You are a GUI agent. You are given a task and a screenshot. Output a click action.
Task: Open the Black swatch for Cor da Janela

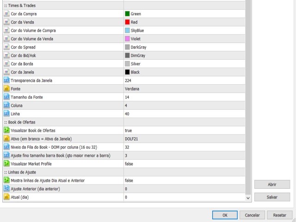click(127, 72)
